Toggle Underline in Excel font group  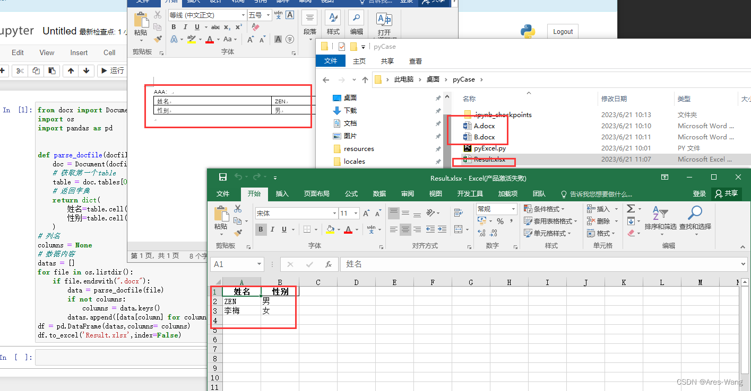(x=284, y=229)
